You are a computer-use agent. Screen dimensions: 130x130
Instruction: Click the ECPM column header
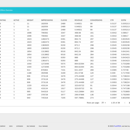click(x=123, y=20)
